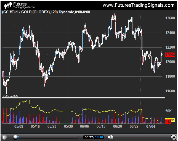Click the 11600 price axis label
Screen dimensions: 178x141
[x=170, y=91]
